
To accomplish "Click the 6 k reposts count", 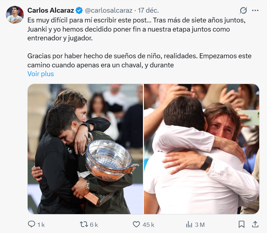I will [x=94, y=225].
